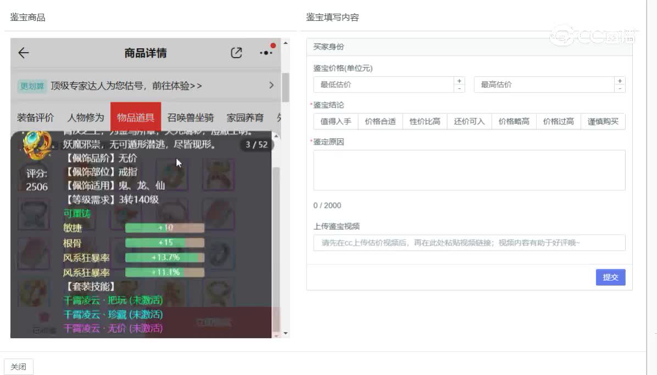Switch to the 召唤兽坐骑 tab
The image size is (657, 375).
[192, 117]
